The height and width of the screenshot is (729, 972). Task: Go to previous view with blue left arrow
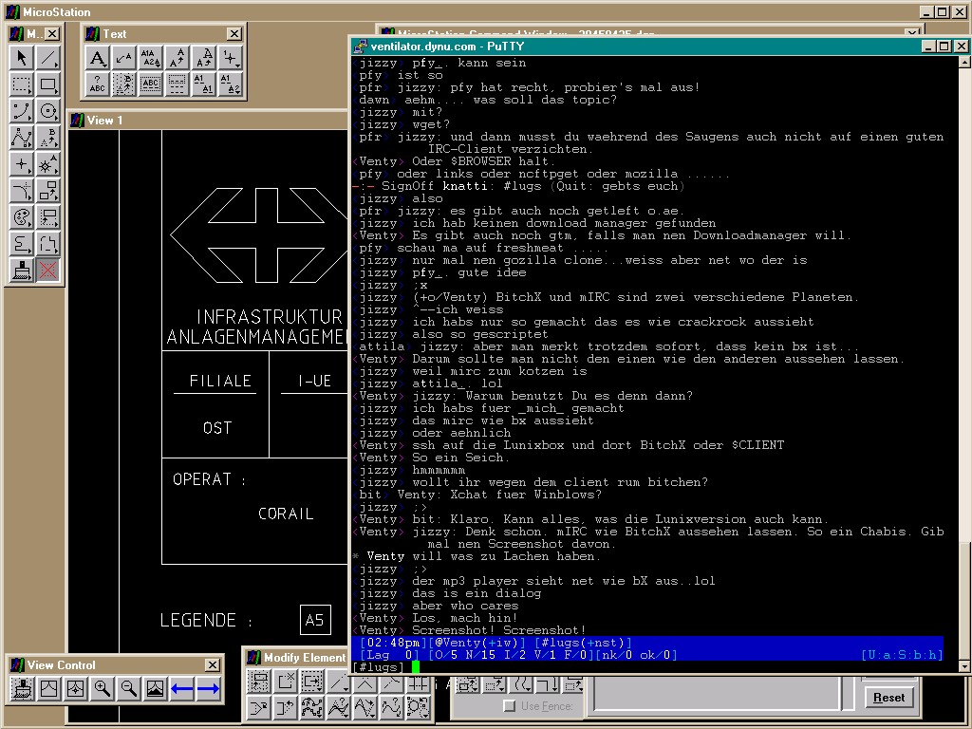pos(181,689)
